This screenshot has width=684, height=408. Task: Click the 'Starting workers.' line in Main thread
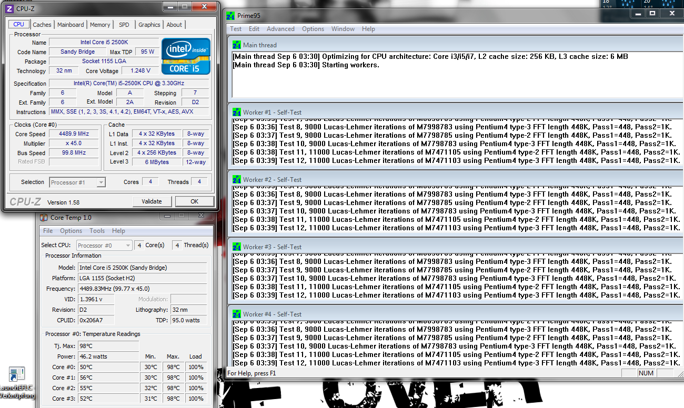[306, 65]
